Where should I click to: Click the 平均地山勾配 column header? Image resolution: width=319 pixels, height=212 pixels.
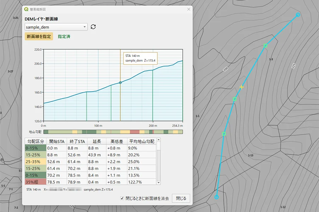pyautogui.click(x=141, y=141)
